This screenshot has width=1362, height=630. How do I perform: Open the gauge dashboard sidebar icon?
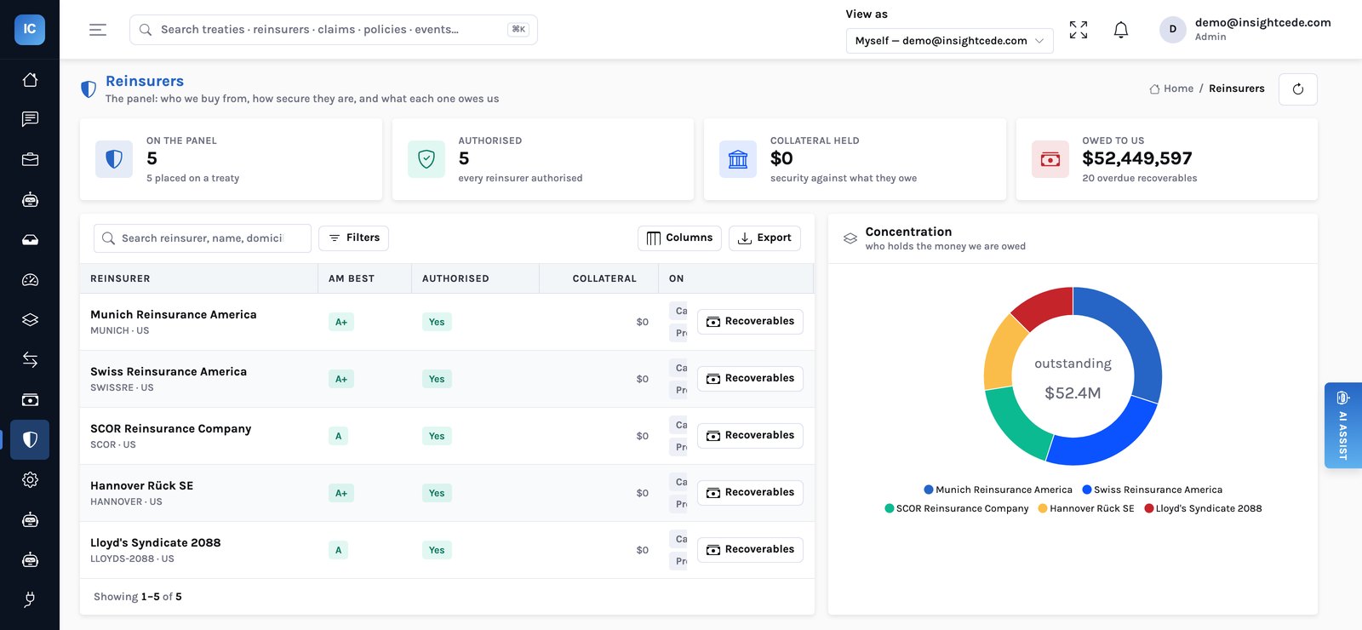30,279
